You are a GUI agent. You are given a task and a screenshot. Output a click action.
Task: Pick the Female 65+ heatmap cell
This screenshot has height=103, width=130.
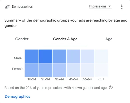click(x=101, y=70)
